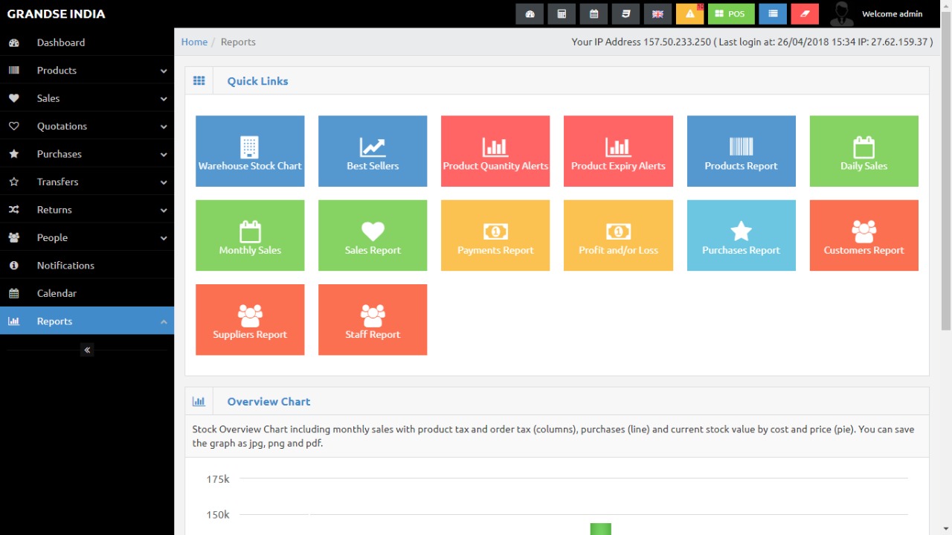The height and width of the screenshot is (535, 952).
Task: Click the page vertical scrollbar
Action: (946, 179)
